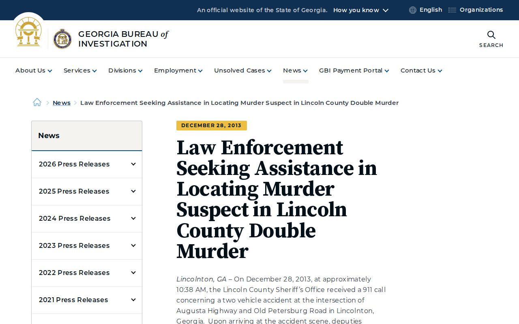Click the 'Lincolnton, GA' dateline text
519x324 pixels.
tap(202, 279)
